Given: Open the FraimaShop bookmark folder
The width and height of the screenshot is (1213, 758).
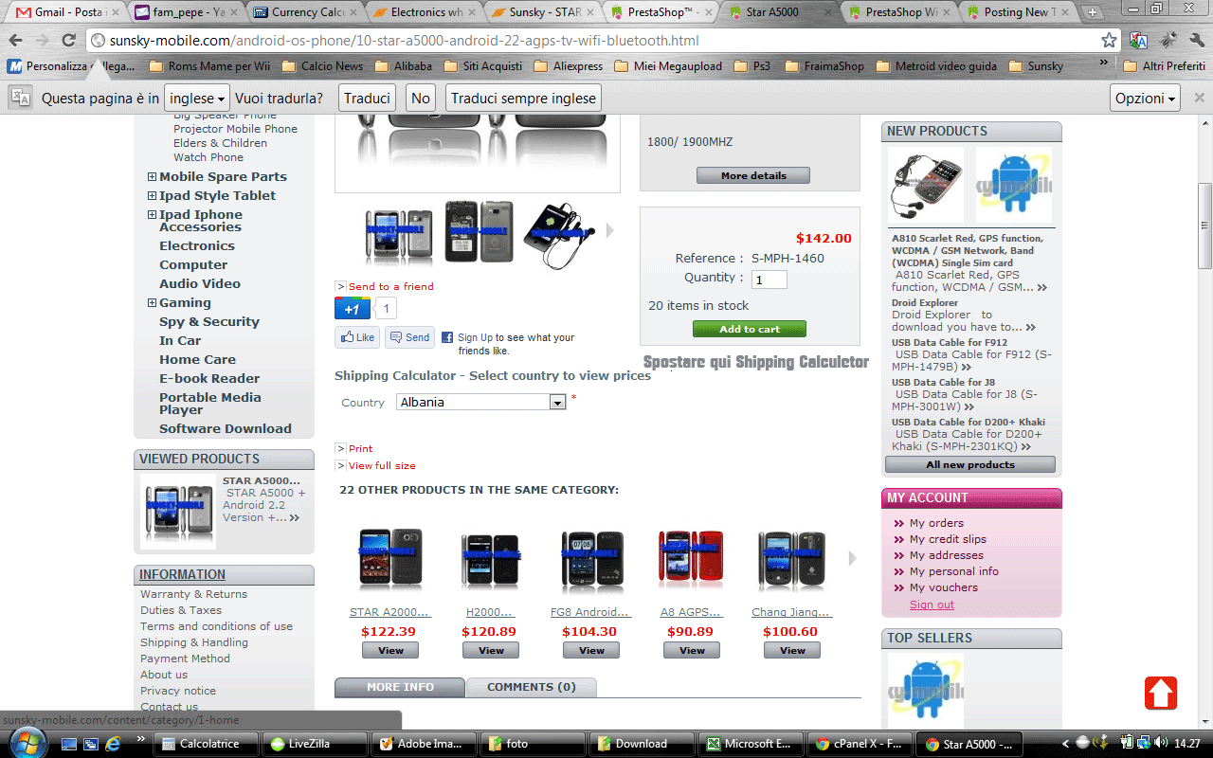Looking at the screenshot, I should [x=824, y=66].
